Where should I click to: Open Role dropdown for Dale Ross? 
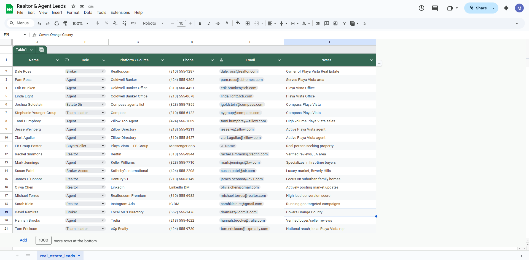tap(103, 71)
